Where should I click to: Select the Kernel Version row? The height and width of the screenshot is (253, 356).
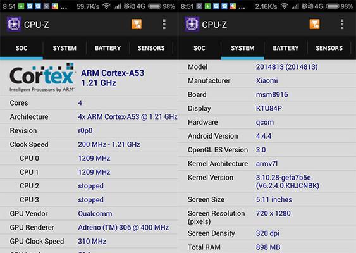tap(267, 182)
